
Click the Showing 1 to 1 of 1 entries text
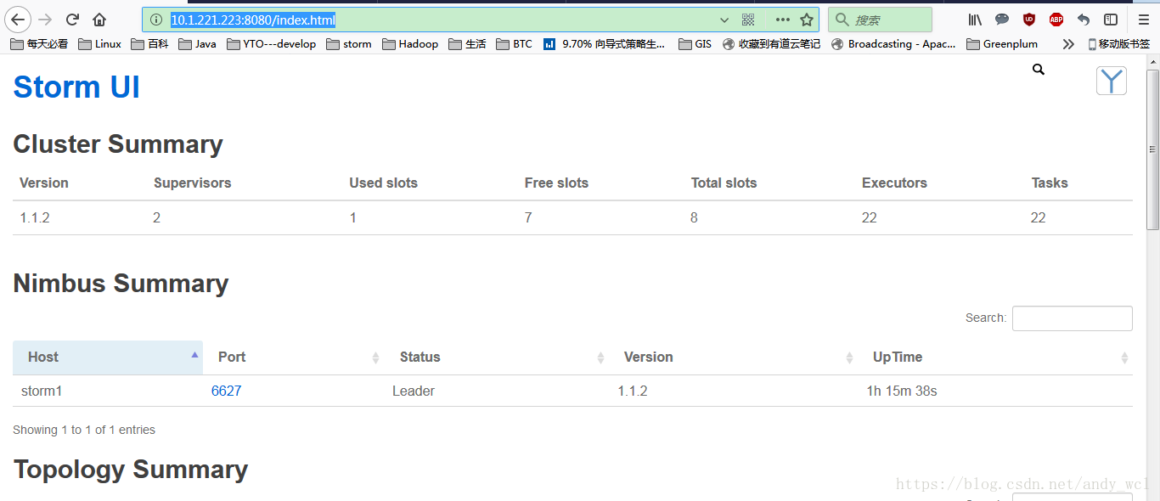pos(84,431)
